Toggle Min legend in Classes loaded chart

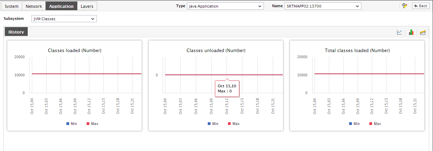click(72, 124)
